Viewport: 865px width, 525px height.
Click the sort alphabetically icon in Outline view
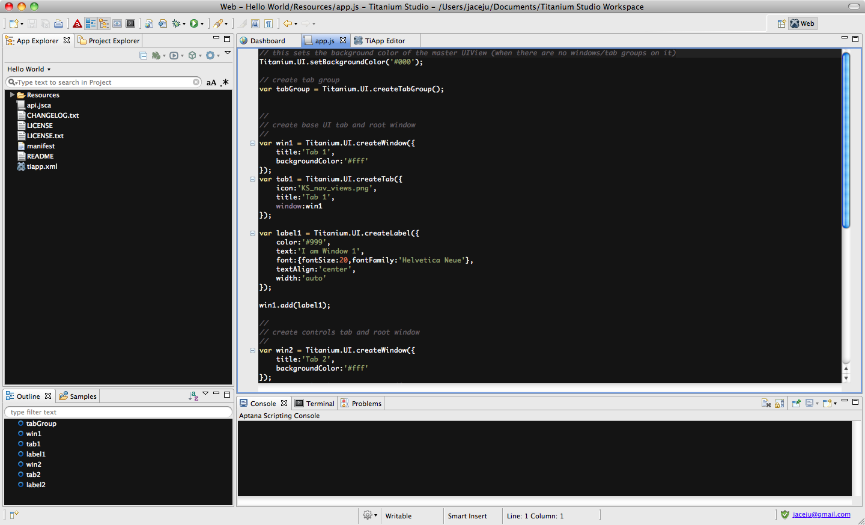pyautogui.click(x=193, y=395)
